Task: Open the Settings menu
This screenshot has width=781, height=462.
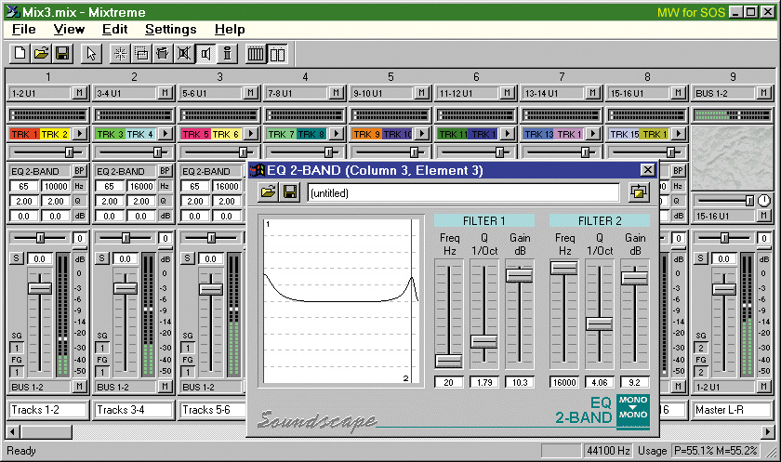Action: coord(170,30)
